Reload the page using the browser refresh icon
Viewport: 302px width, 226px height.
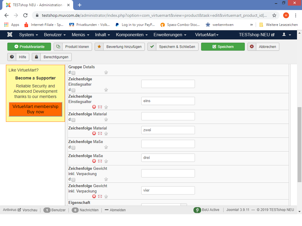pyautogui.click(x=25, y=15)
